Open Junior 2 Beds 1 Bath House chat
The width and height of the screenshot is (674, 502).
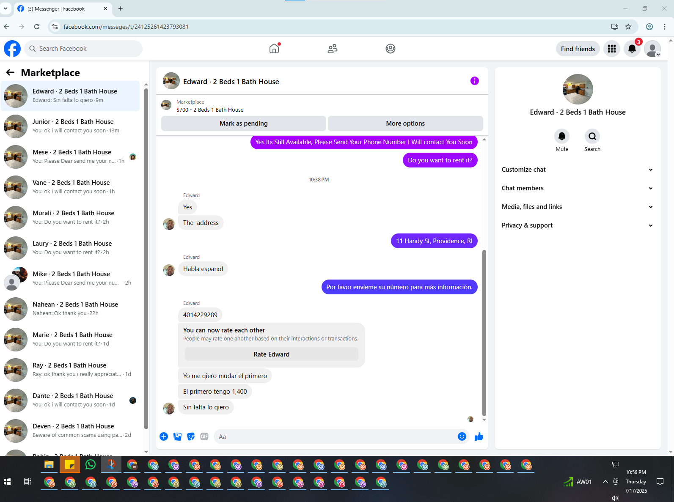coord(70,126)
